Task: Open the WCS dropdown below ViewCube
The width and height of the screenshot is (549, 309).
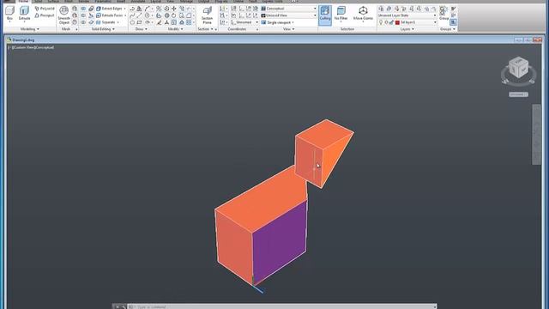Action: tap(518, 94)
